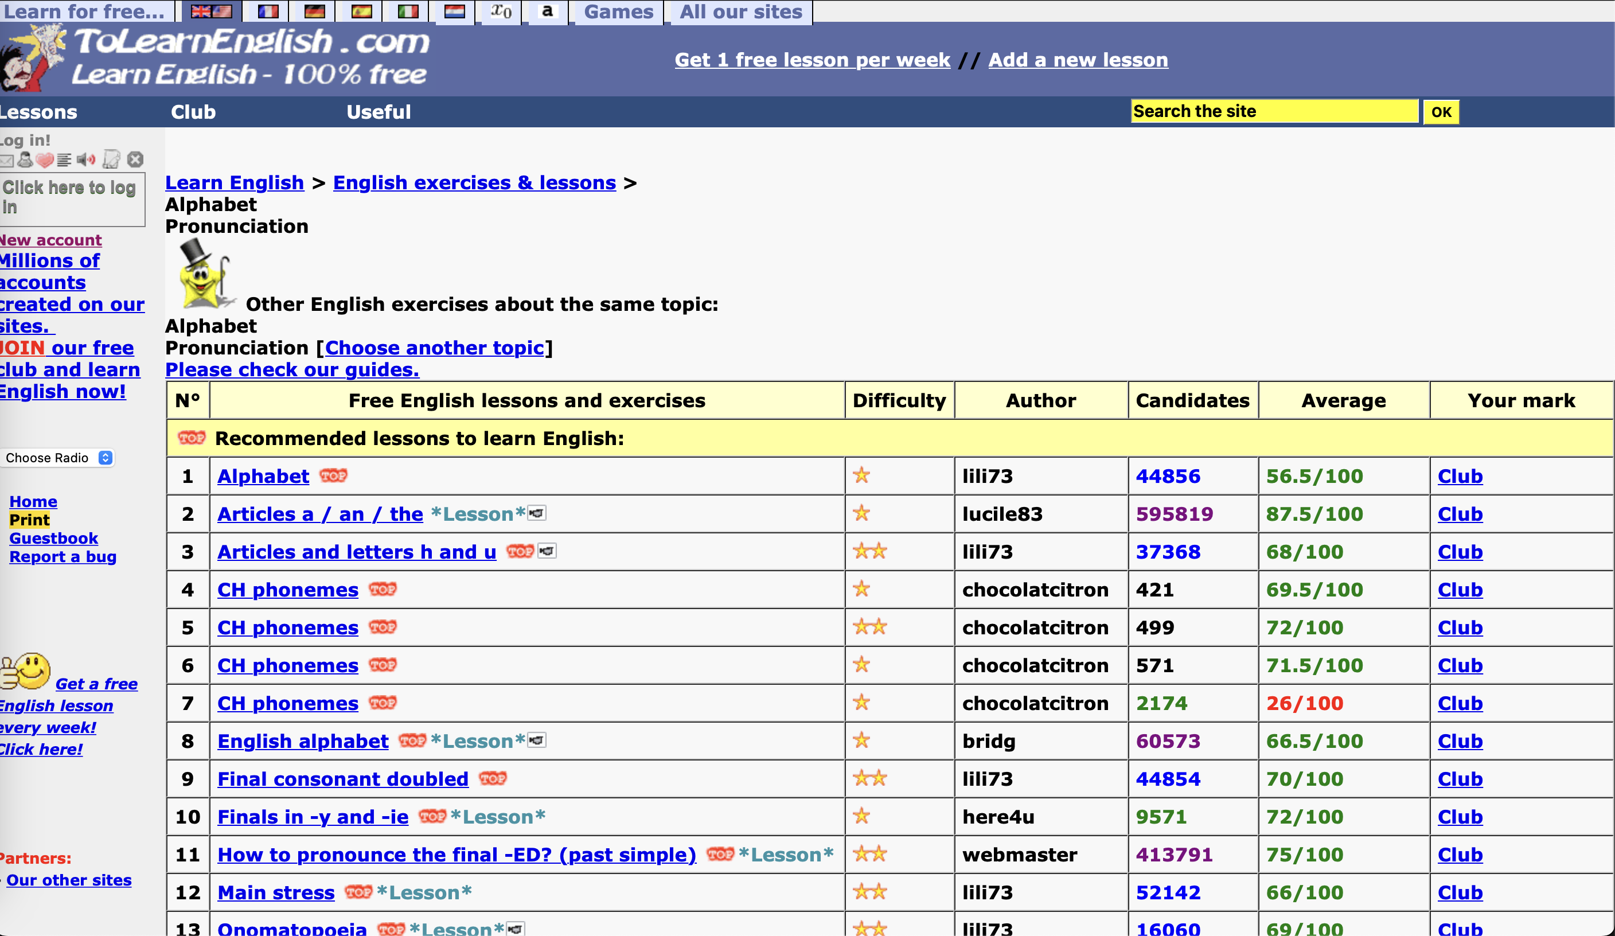Click the Print sidebar link
1615x936 pixels.
pos(29,520)
